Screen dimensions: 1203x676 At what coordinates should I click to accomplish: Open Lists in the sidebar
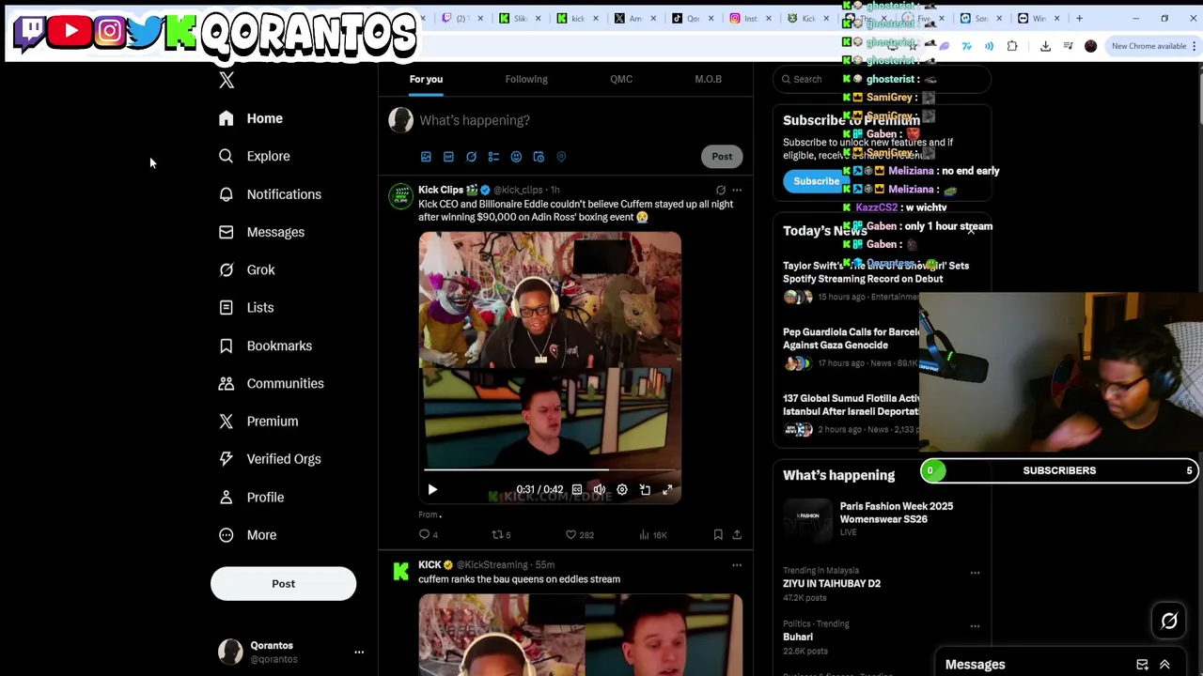click(246, 307)
